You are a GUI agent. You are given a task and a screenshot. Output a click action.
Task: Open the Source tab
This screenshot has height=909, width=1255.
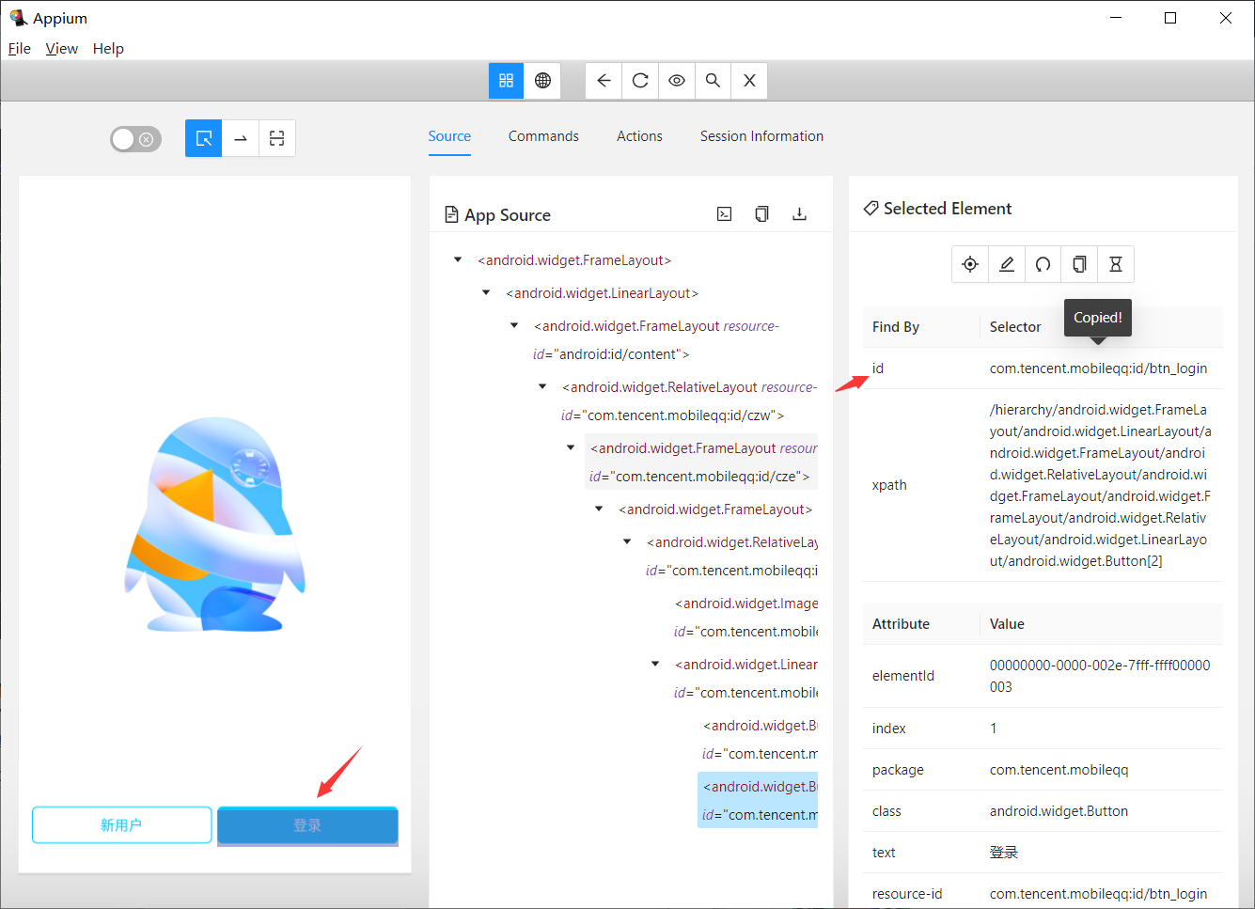[x=449, y=136]
